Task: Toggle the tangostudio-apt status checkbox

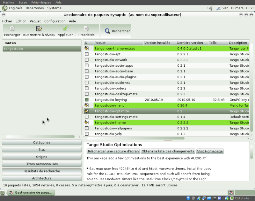Action: click(x=87, y=54)
